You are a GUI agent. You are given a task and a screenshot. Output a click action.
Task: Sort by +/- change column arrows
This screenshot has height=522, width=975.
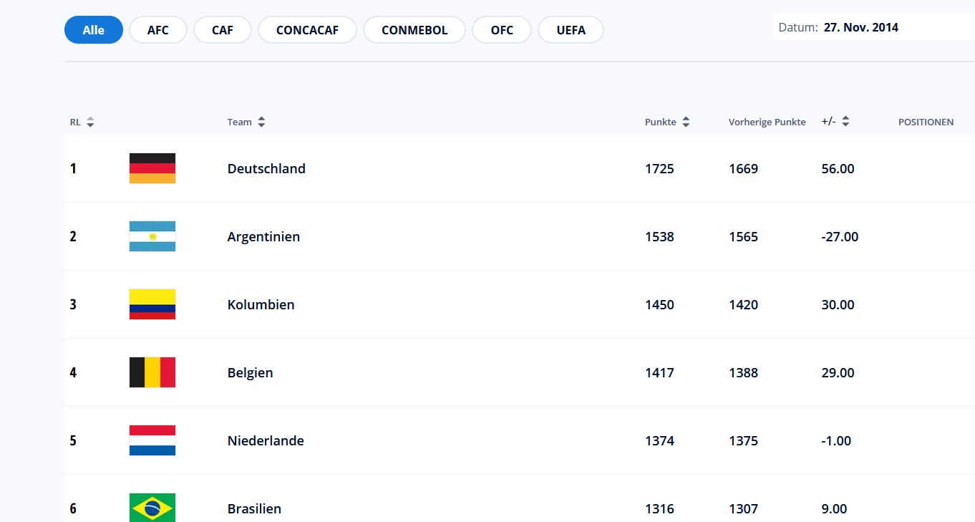tap(845, 122)
